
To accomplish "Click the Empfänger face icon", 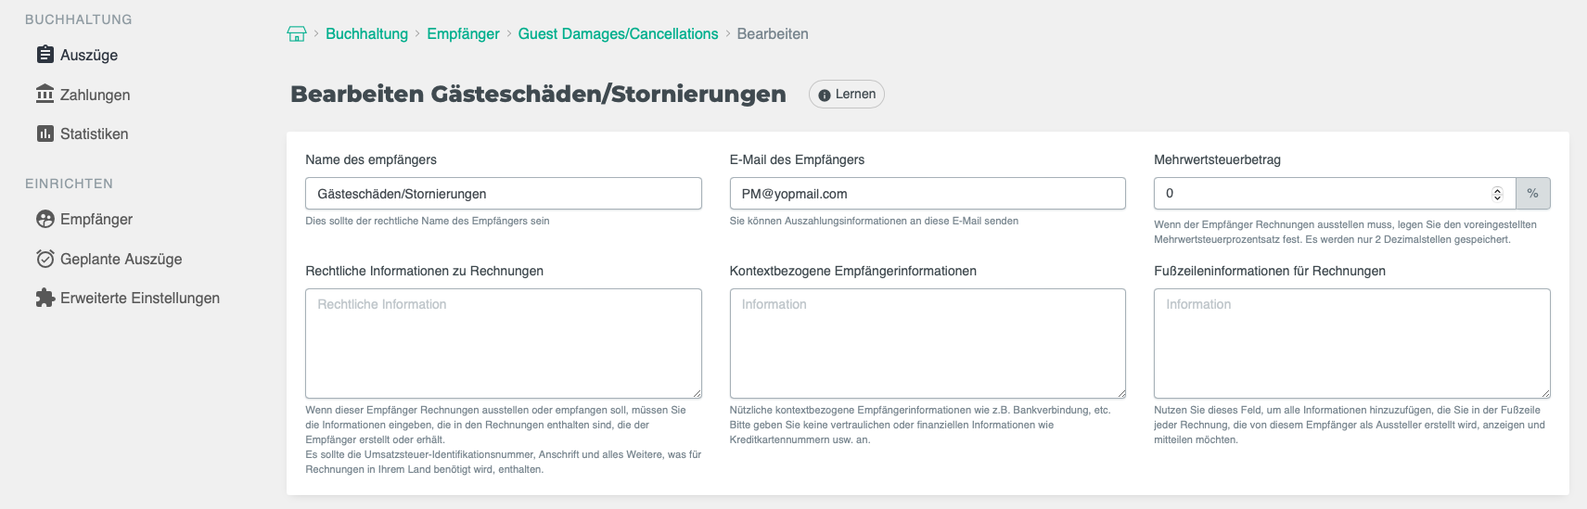I will coord(45,219).
